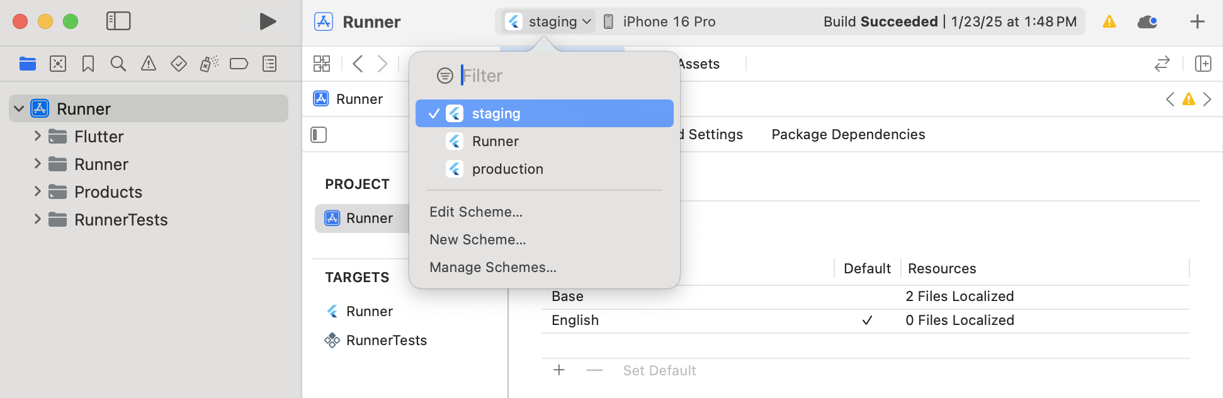Open the Source Control navigator icon
The image size is (1224, 398).
click(58, 64)
